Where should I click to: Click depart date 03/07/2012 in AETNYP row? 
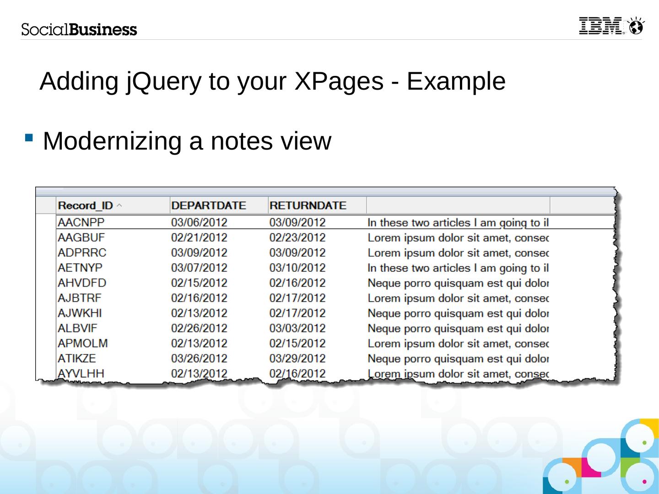(x=199, y=268)
